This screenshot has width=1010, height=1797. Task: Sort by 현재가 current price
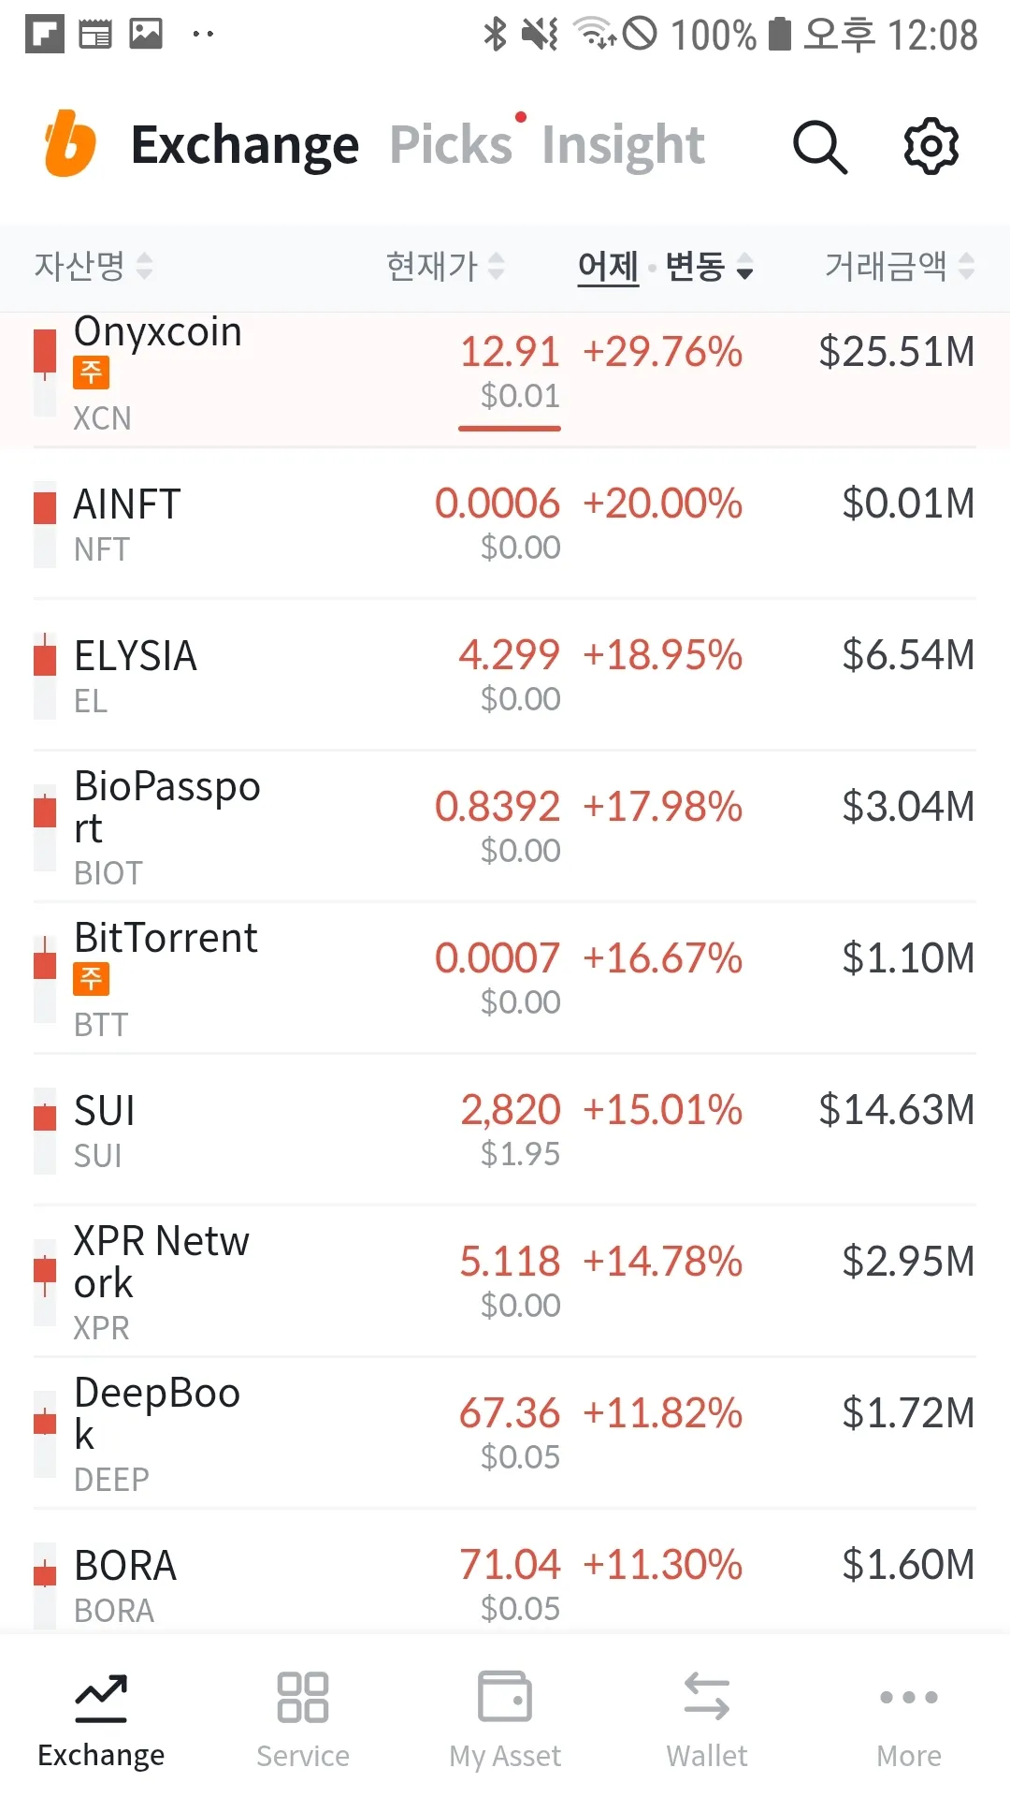tap(445, 267)
